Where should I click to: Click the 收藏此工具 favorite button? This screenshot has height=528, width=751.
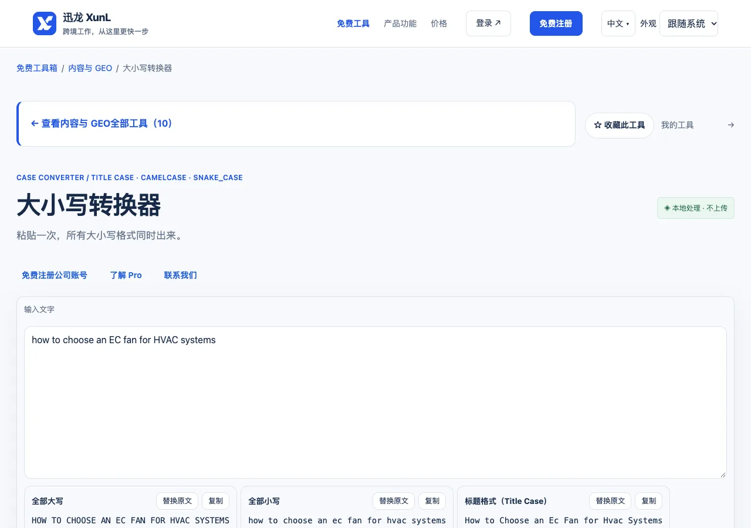pos(620,126)
